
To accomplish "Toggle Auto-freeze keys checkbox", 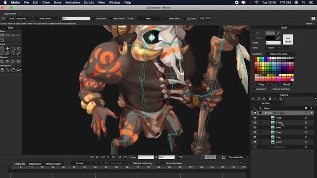I will [x=164, y=163].
